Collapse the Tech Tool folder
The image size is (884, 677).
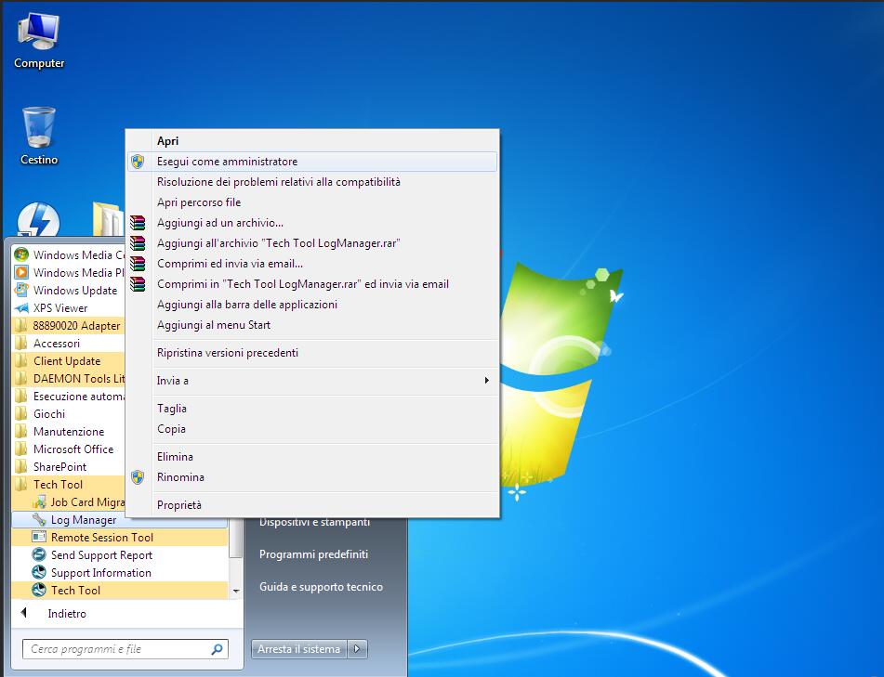coord(69,485)
